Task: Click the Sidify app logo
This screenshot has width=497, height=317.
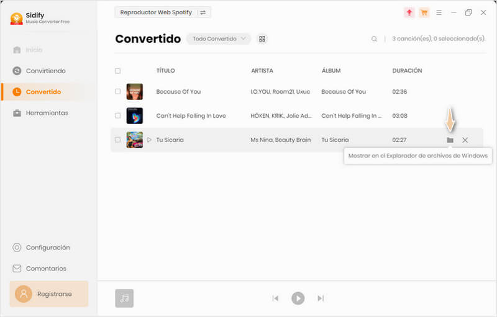Action: click(x=17, y=19)
